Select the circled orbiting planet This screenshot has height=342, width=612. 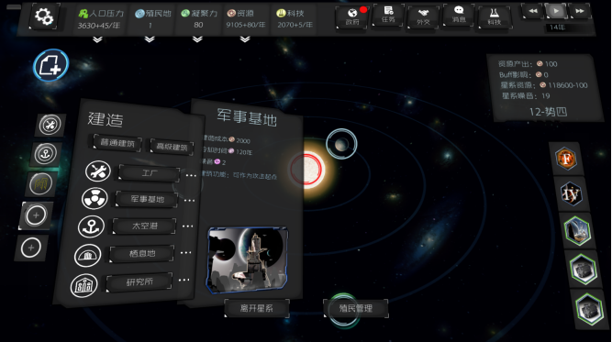(341, 144)
